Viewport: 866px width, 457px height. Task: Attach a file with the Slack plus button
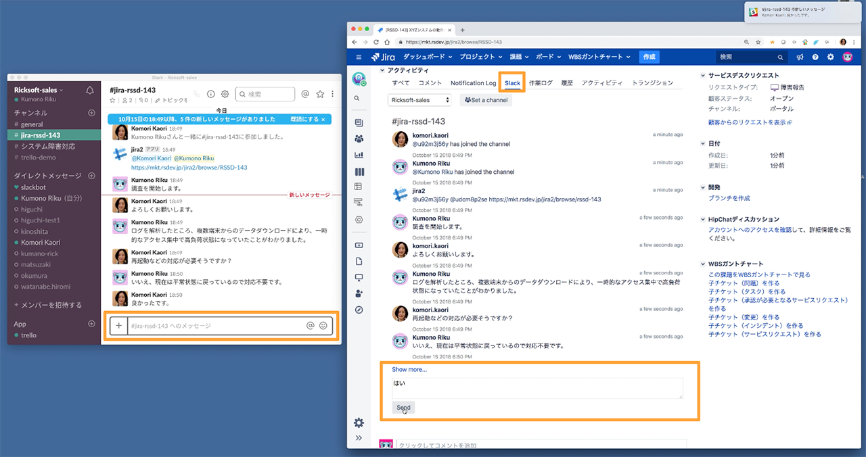coord(118,326)
